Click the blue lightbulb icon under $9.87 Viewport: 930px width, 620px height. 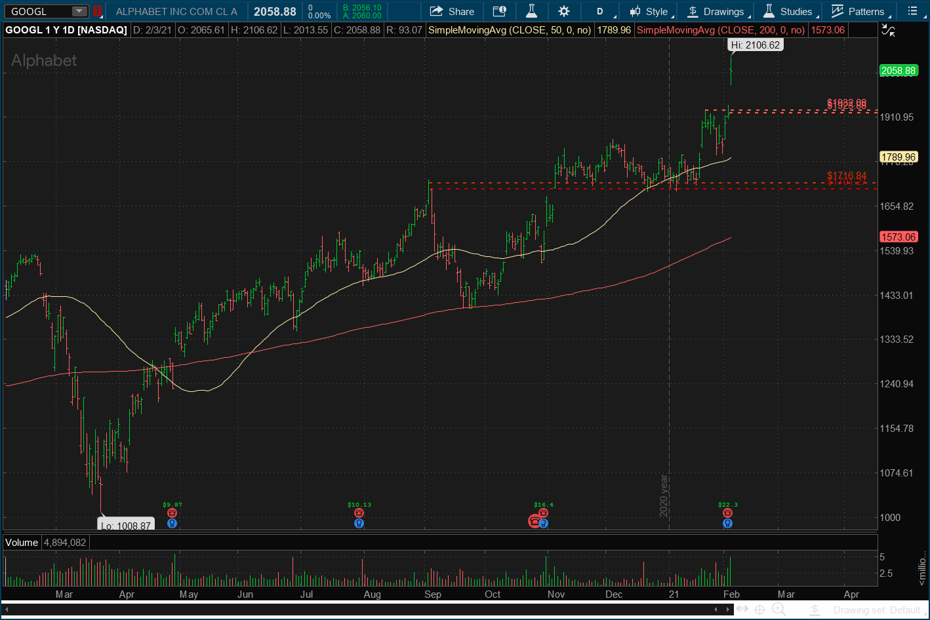pos(172,524)
